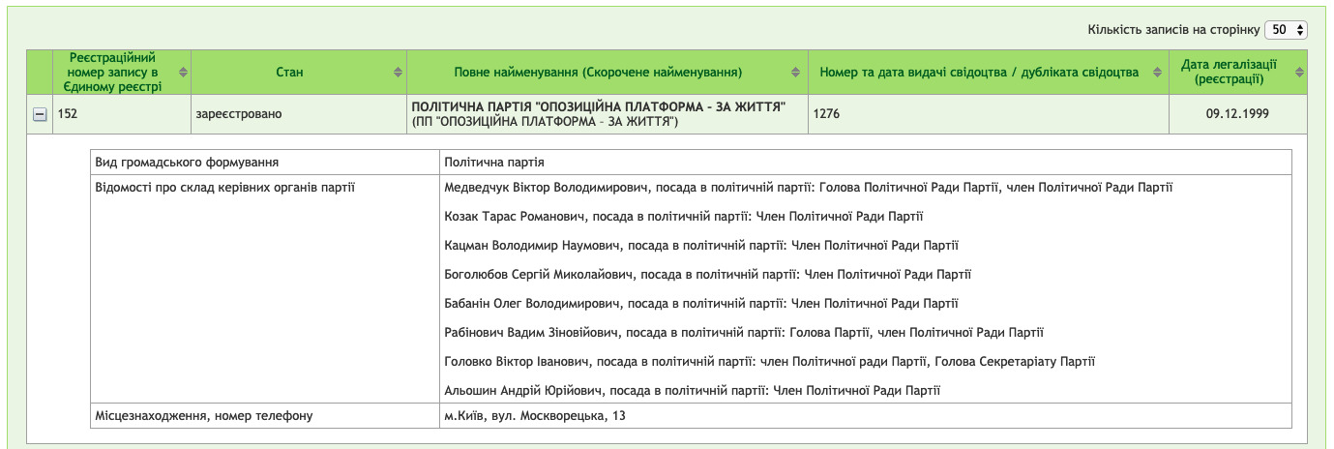The height and width of the screenshot is (449, 1334).
Task: Sort by certificate number column arrows
Action: point(1159,73)
